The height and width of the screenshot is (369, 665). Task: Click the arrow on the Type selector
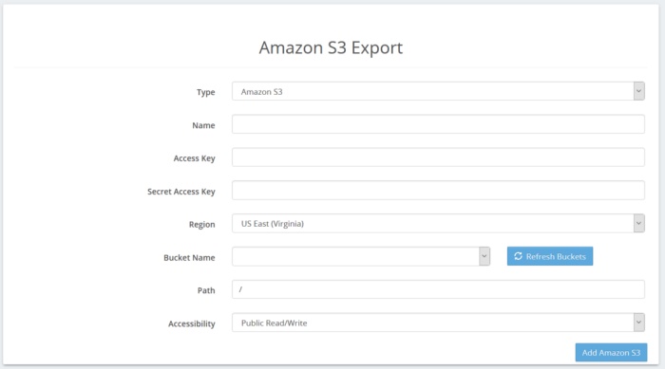(638, 91)
